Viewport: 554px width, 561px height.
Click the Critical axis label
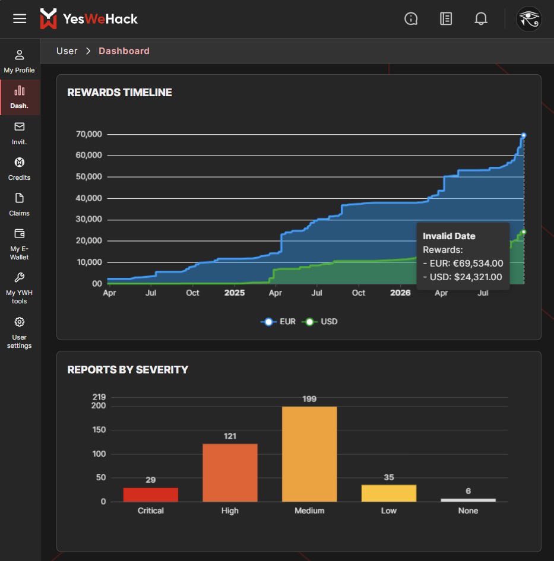coord(151,511)
